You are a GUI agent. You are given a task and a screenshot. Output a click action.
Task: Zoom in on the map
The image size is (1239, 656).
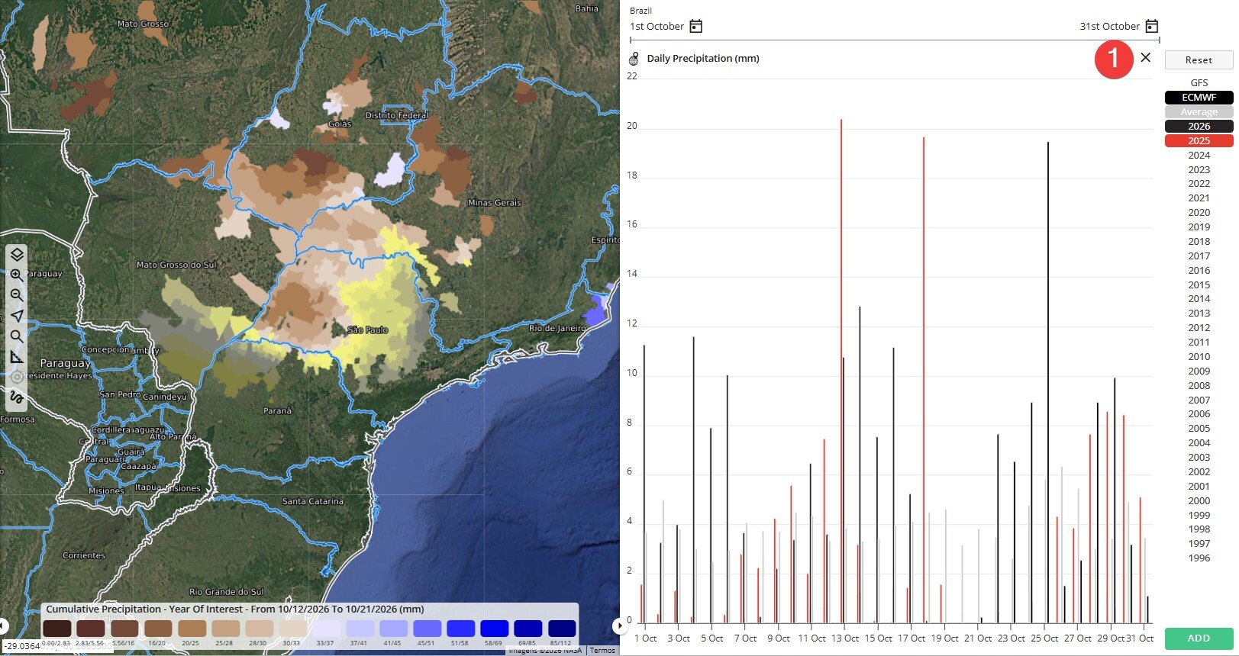click(17, 275)
